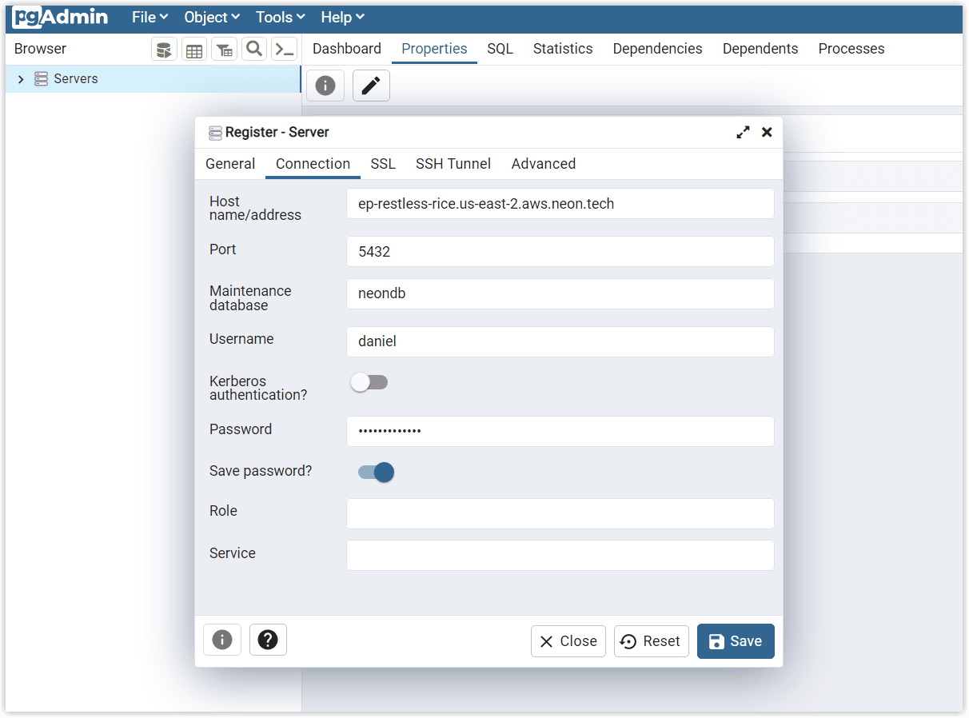
Task: Click the dialog footer info icon button
Action: pos(222,640)
